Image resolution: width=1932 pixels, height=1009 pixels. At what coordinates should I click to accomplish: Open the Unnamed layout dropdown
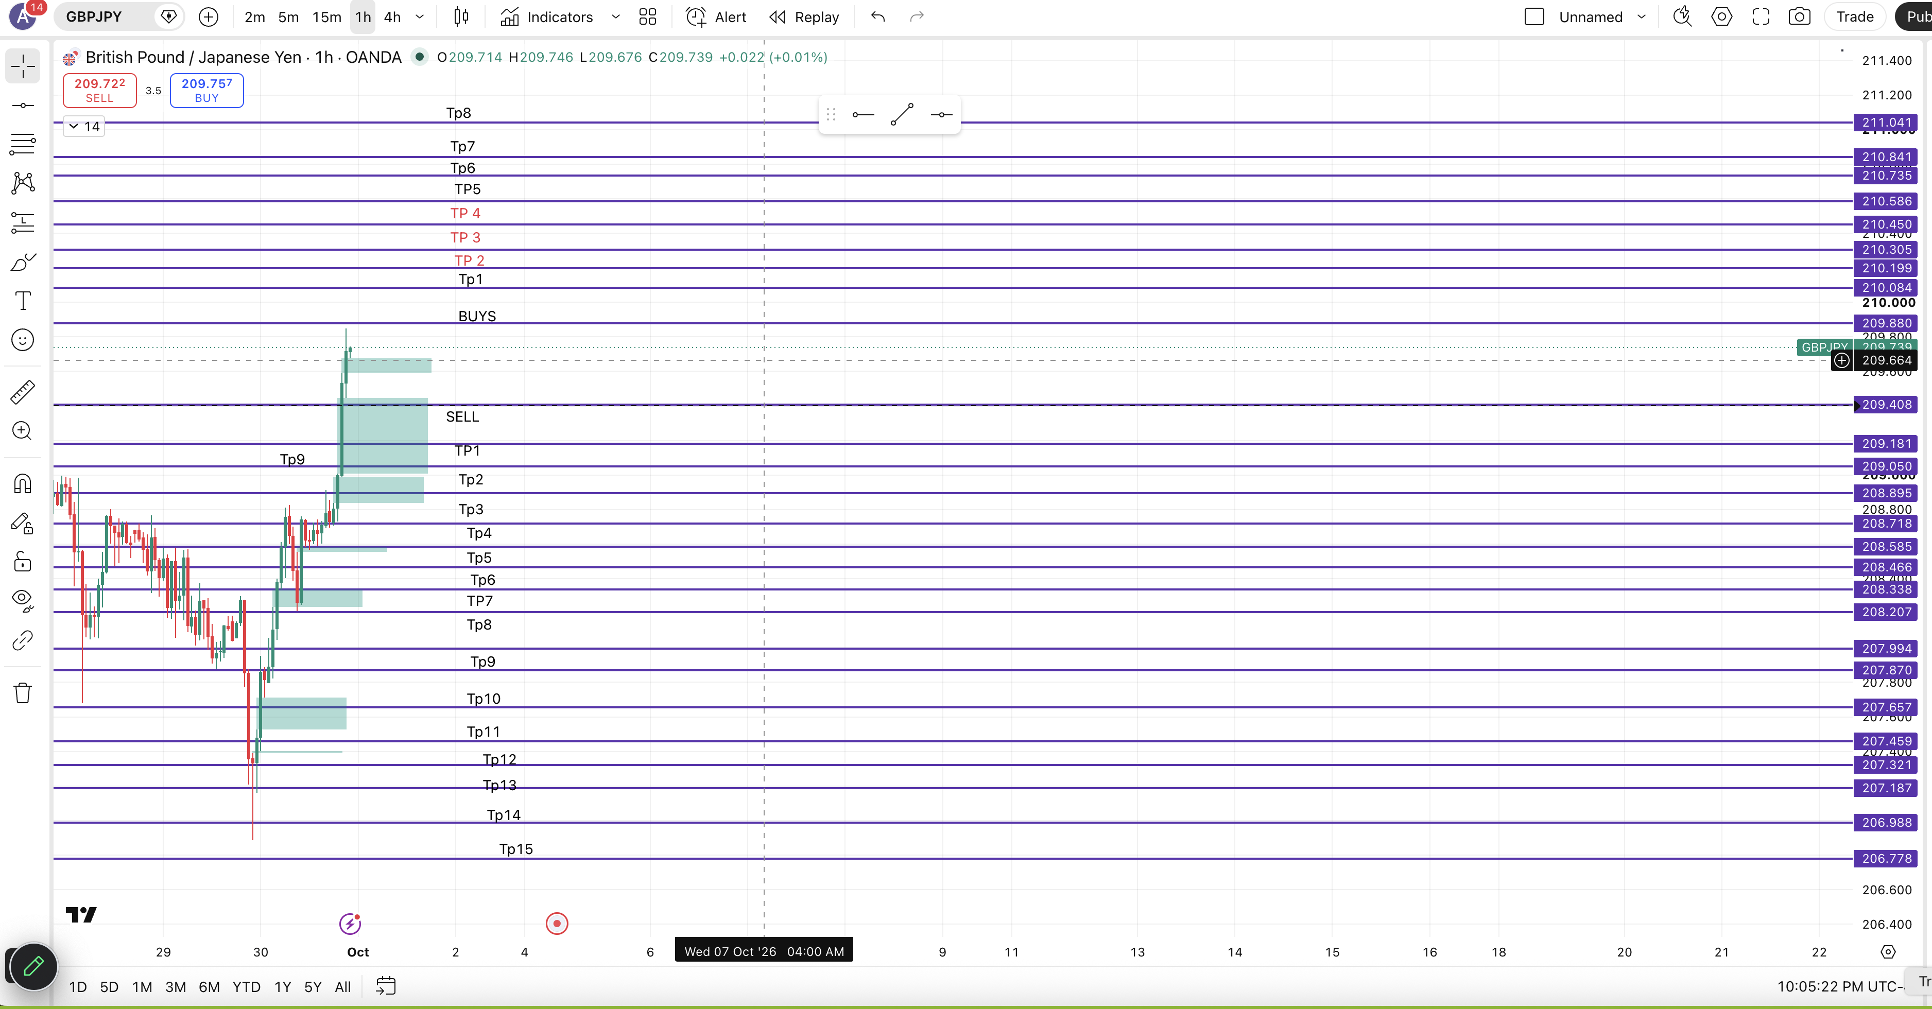click(1642, 16)
